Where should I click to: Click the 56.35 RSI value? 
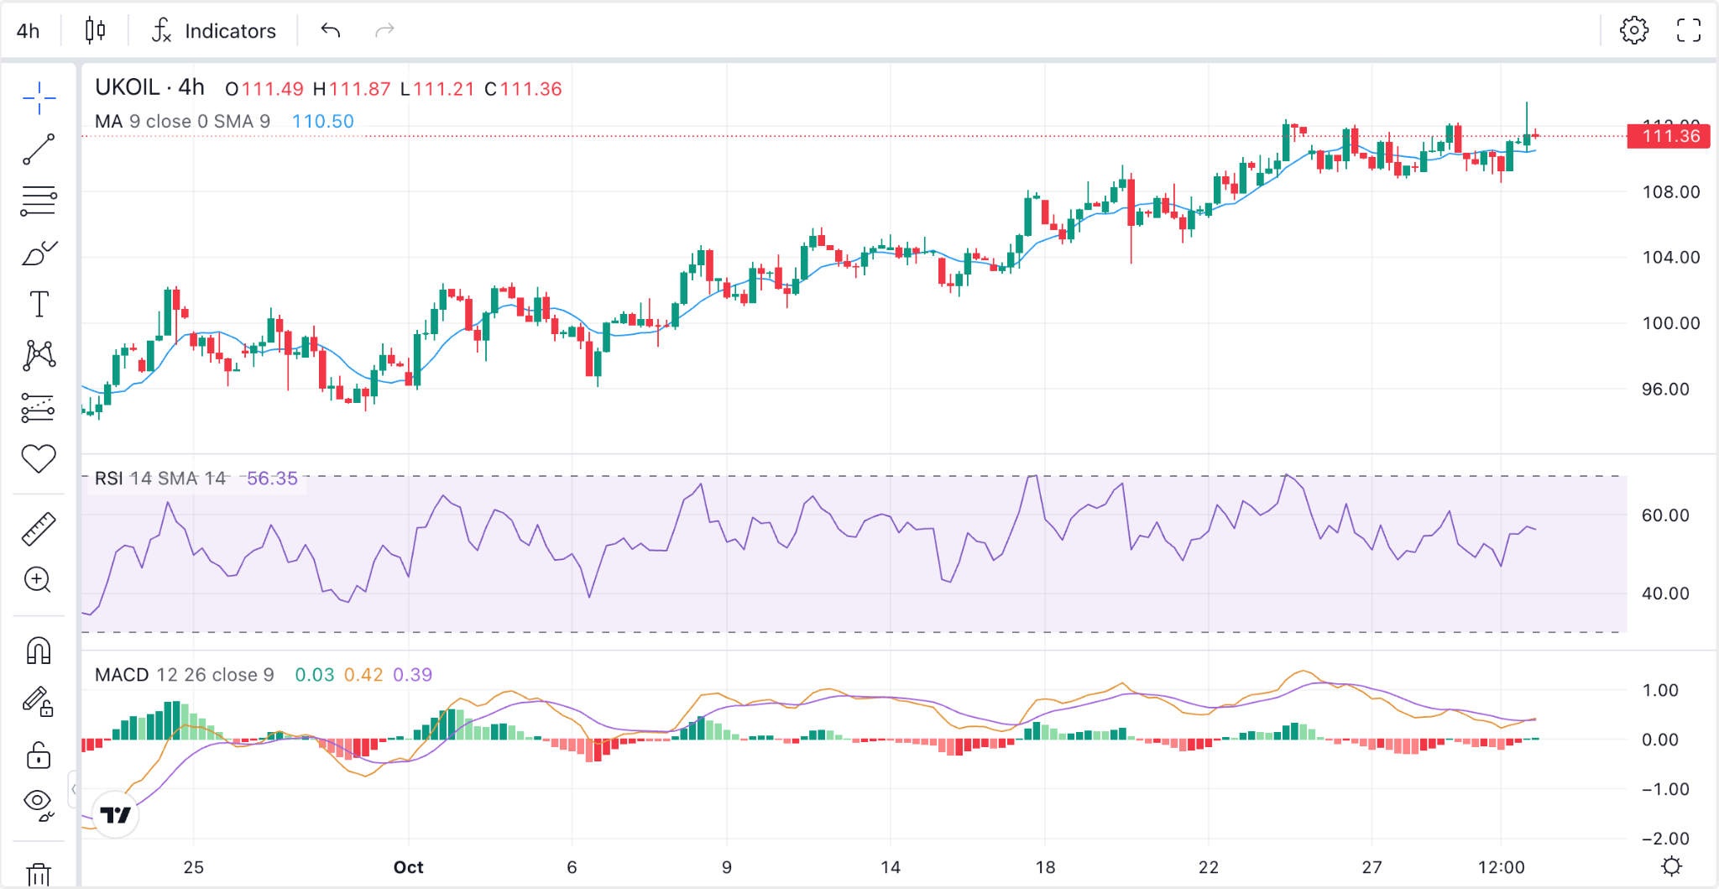(272, 478)
